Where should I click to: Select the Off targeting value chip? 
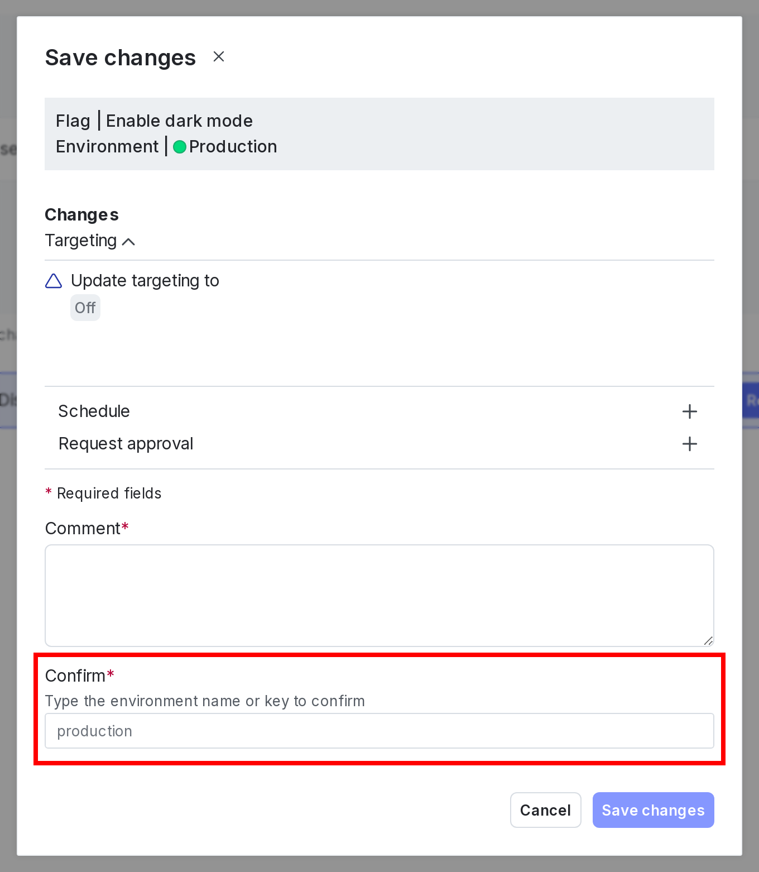coord(85,308)
